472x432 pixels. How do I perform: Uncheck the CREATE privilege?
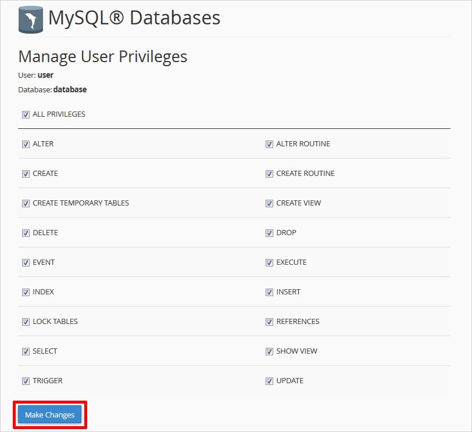click(26, 174)
